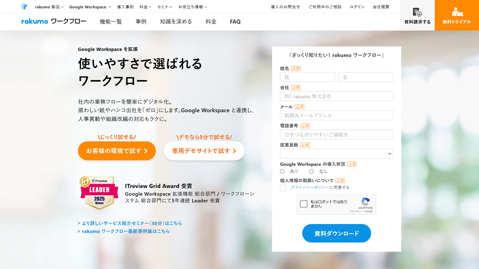
Task: Click the お客様の環境で試す button
Action: click(x=117, y=151)
